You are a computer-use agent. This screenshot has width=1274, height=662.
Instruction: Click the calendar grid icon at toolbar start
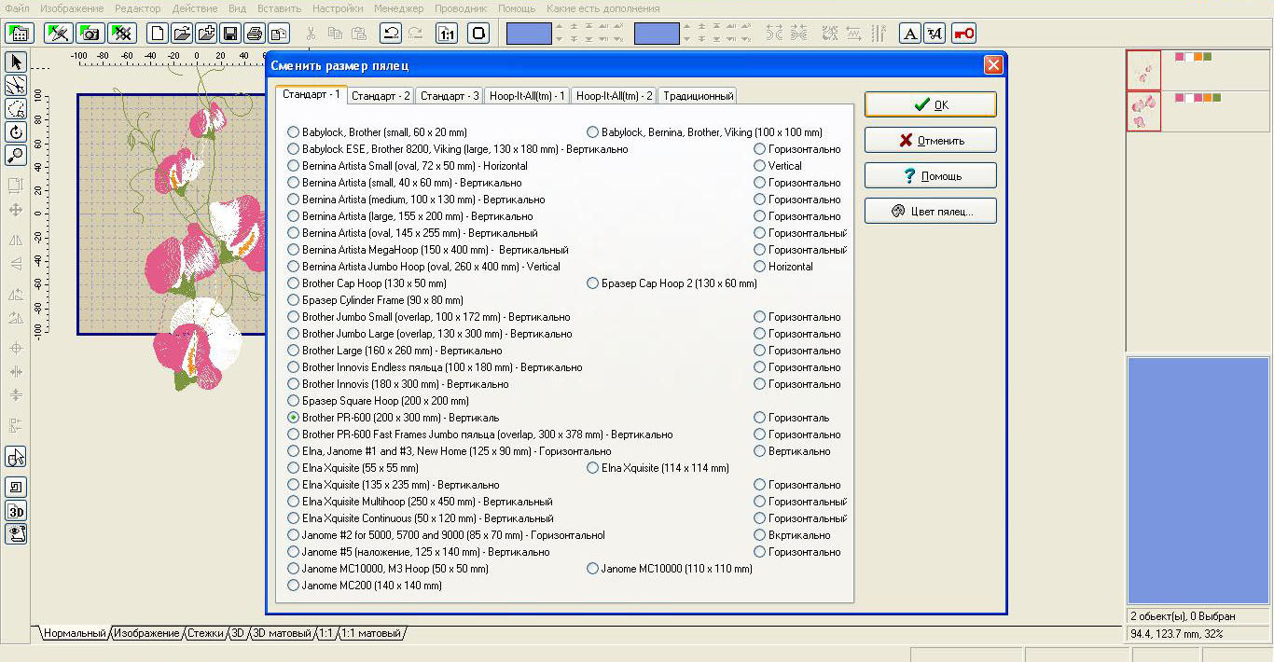[20, 34]
